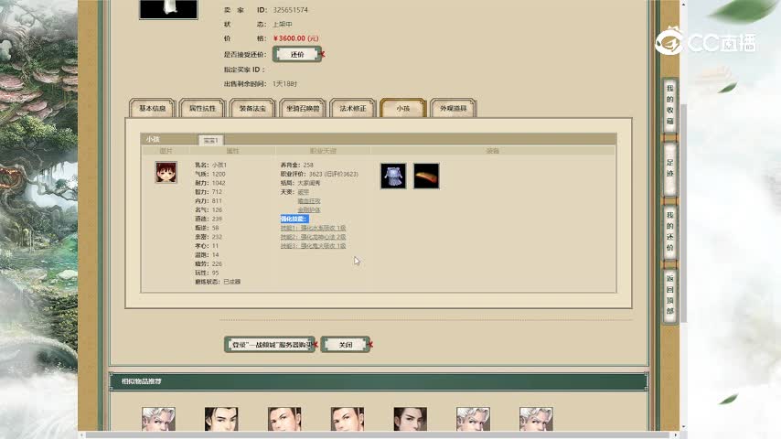Open the 基本信息 tab
Screen dimensions: 781x439
[153, 108]
